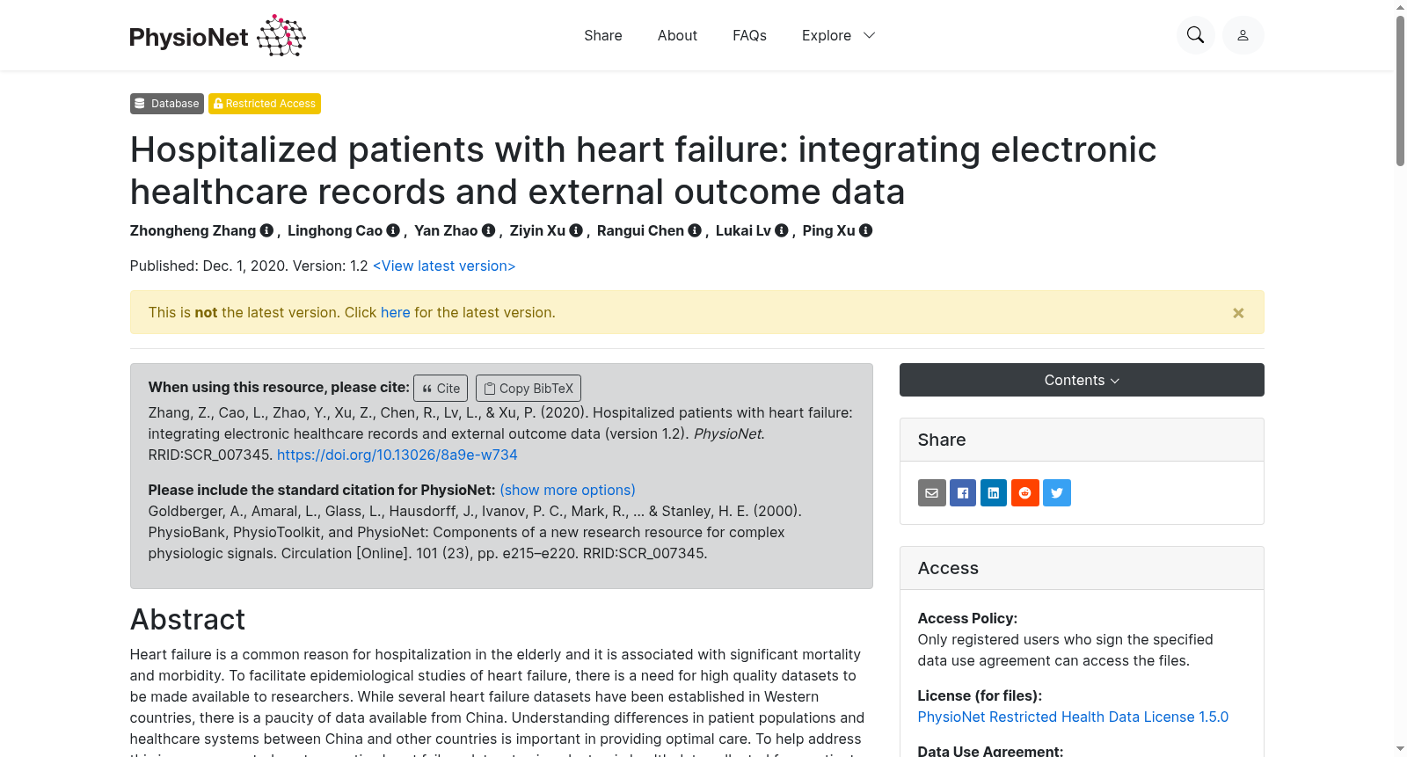Show info icon for Ping Xu
Screen dimensions: 1407x757
(x=866, y=230)
